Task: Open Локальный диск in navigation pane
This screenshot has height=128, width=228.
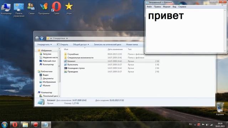Action: (x=51, y=96)
